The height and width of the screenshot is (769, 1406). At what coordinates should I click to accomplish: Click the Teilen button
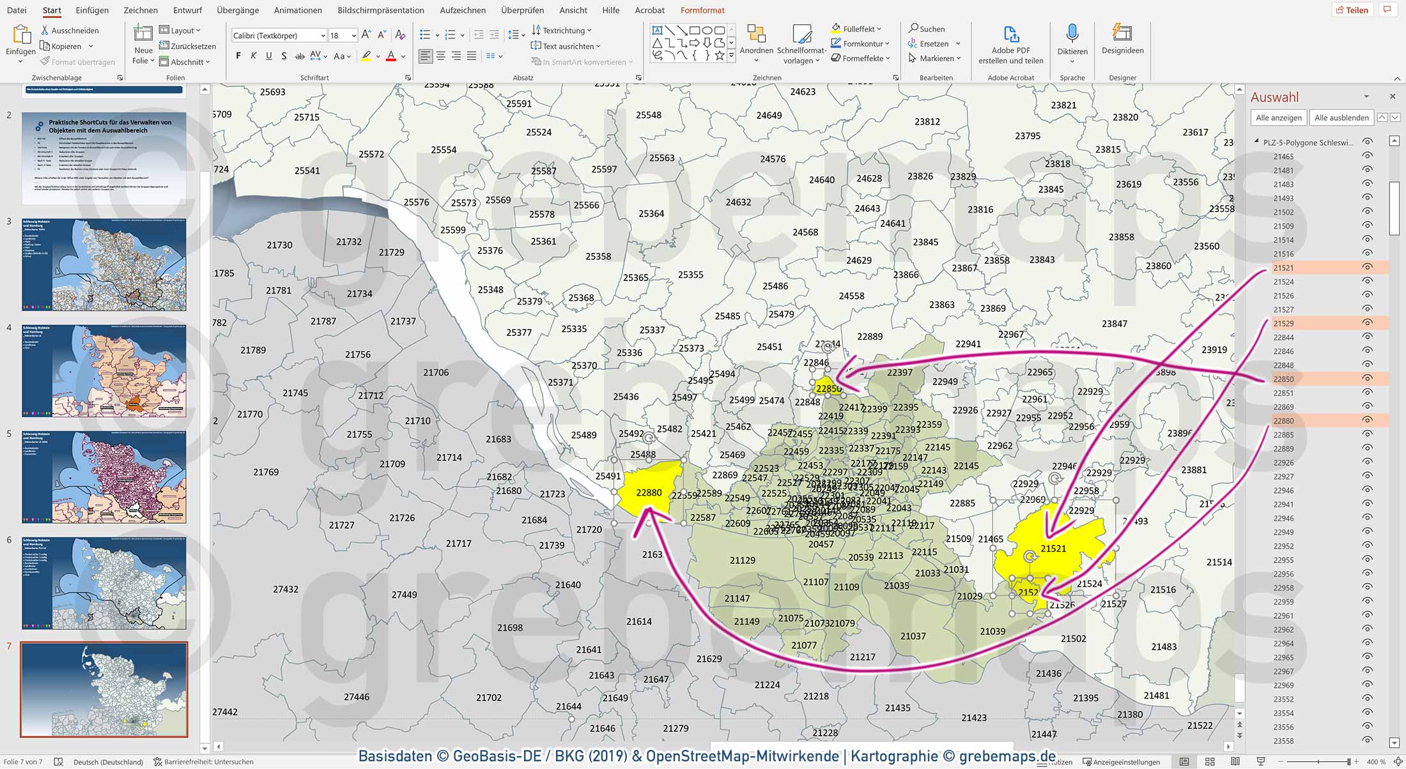tap(1352, 10)
